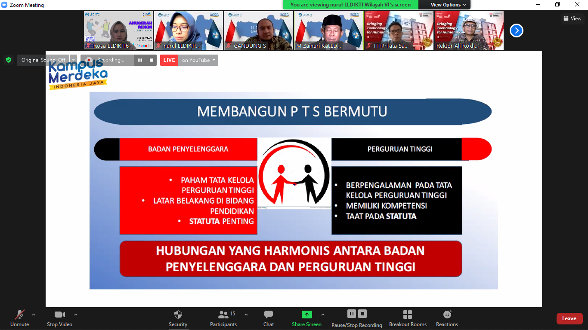Select M Zainuri's video thumbnail
Viewport: 588px width, 330px height.
click(329, 31)
